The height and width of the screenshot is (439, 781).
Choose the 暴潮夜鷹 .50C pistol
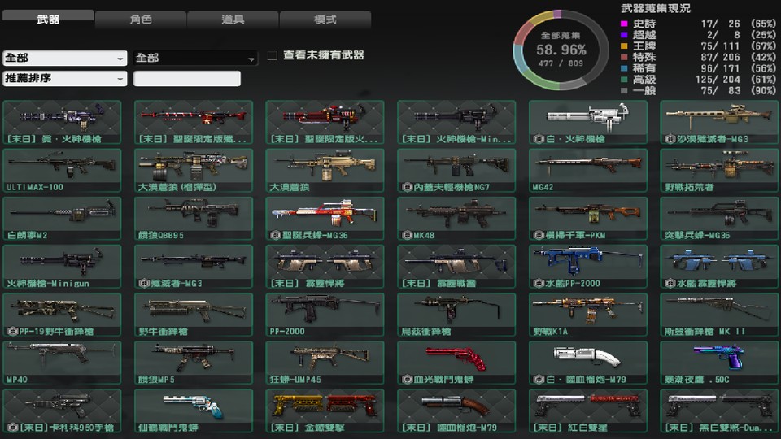tap(719, 362)
